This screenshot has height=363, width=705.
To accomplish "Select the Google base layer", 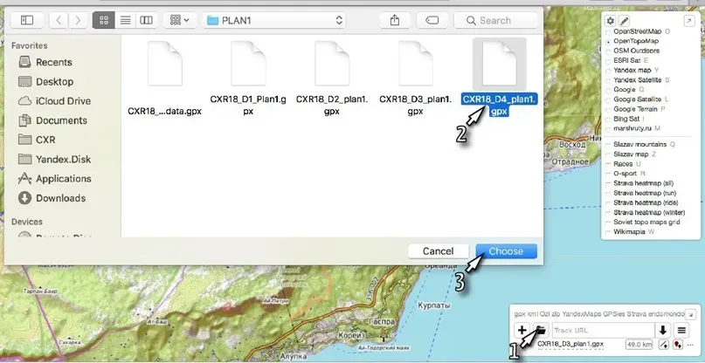I will 625,89.
